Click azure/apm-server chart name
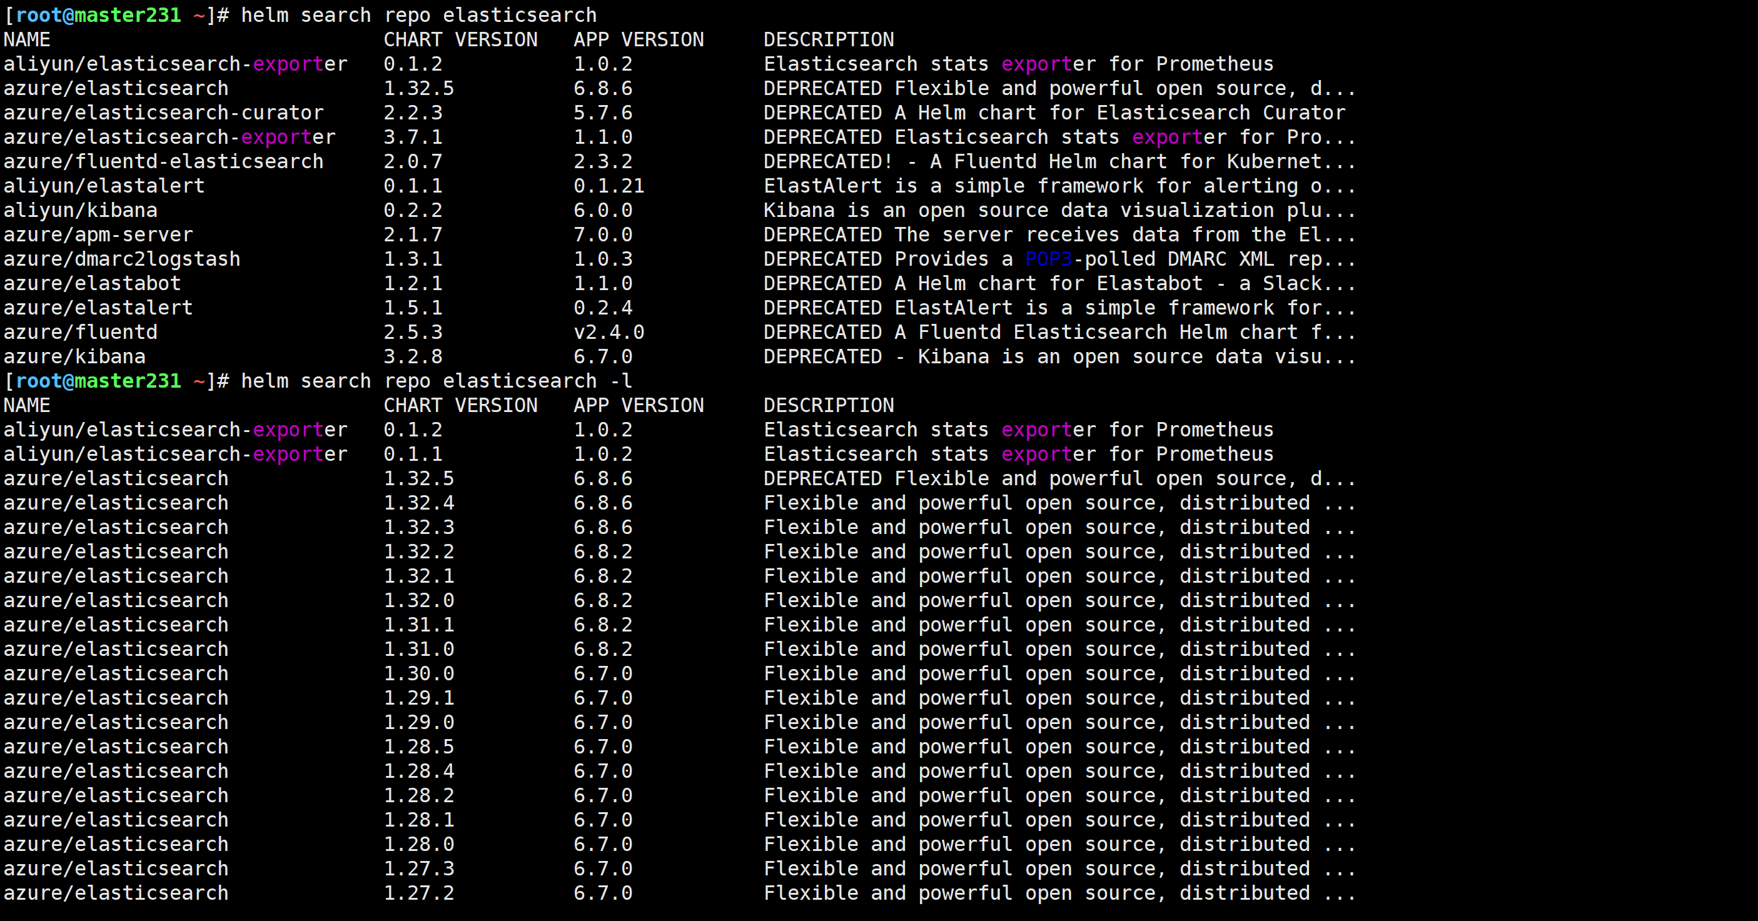1758x921 pixels. pyautogui.click(x=98, y=234)
